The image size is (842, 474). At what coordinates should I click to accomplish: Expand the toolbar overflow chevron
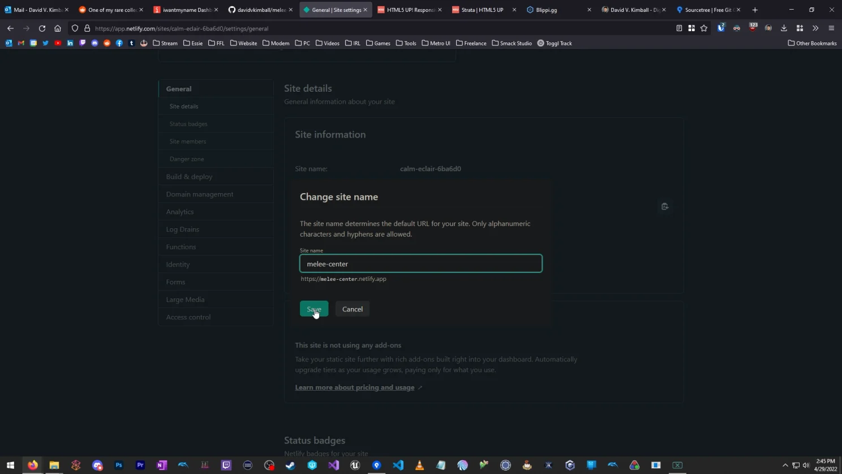816,28
